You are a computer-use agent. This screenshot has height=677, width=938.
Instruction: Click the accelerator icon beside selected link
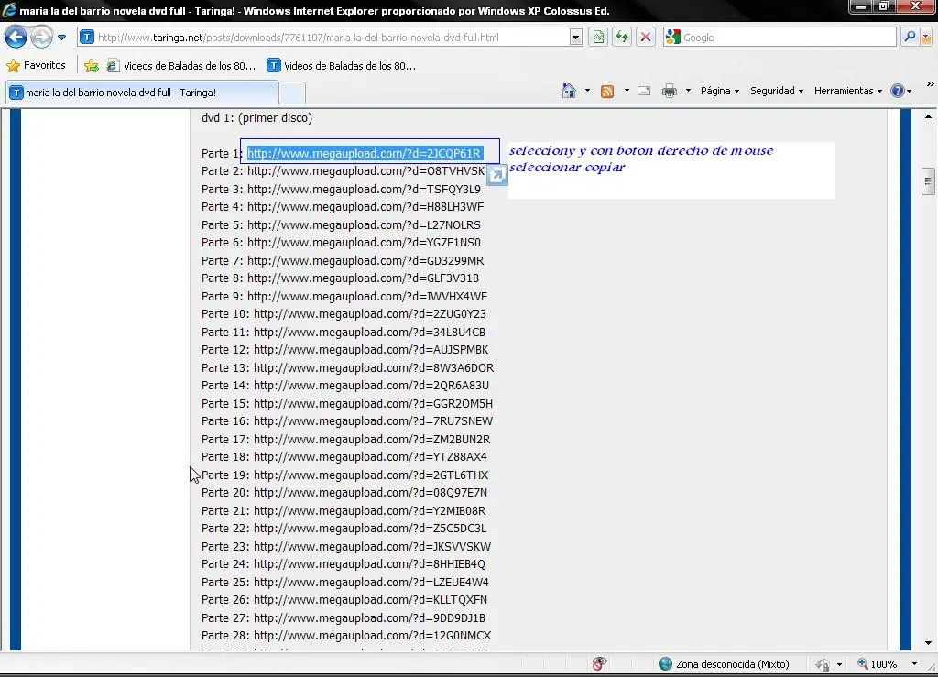pos(496,175)
